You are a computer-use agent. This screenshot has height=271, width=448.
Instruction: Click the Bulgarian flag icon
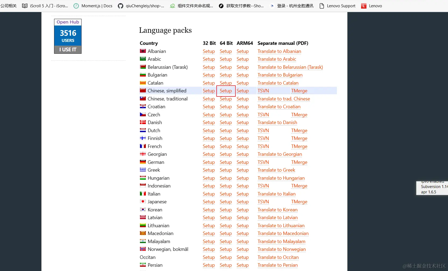click(x=143, y=75)
